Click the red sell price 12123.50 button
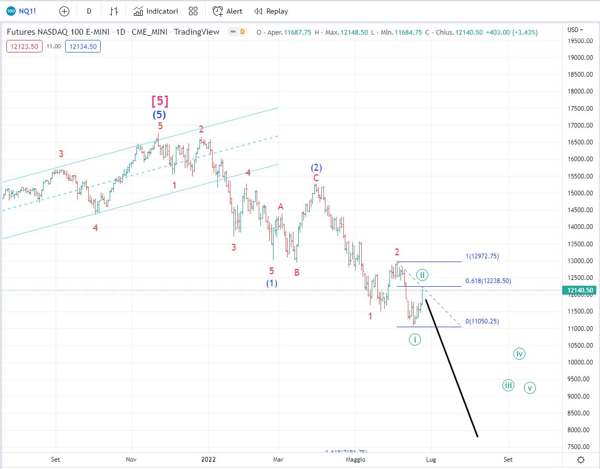Image resolution: width=600 pixels, height=469 pixels. 24,46
